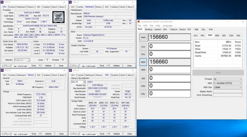The width and height of the screenshot is (247, 137).
Task: Switch to Bench tab in CPU-Z CPU window
Action: pos(55,7)
